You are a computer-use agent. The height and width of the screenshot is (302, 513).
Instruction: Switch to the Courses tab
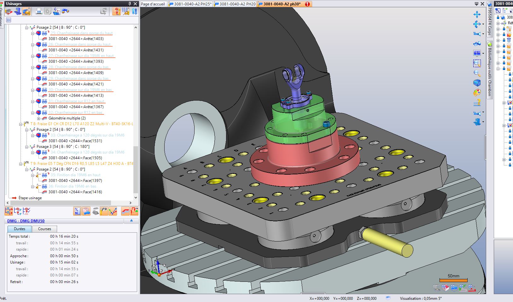coord(44,229)
